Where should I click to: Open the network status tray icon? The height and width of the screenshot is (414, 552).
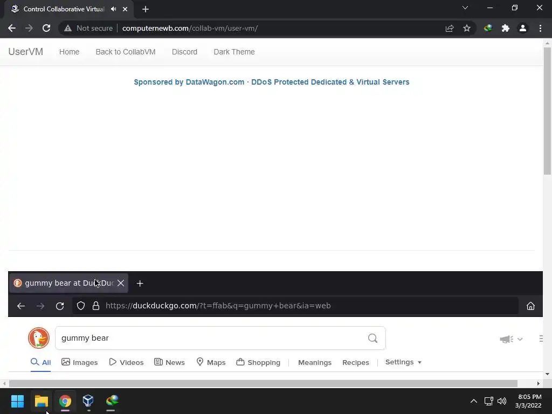pos(488,401)
